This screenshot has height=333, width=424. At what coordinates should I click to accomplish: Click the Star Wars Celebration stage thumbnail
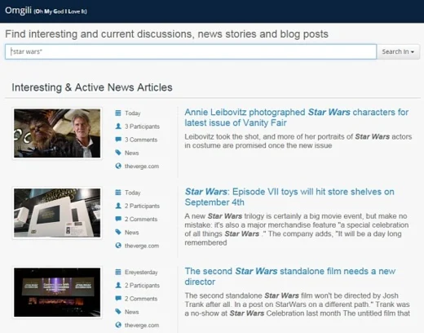pos(57,292)
